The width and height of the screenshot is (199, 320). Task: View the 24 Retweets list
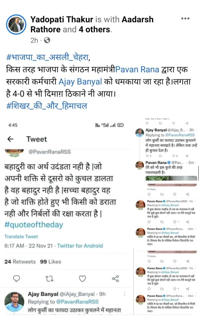(x=20, y=262)
